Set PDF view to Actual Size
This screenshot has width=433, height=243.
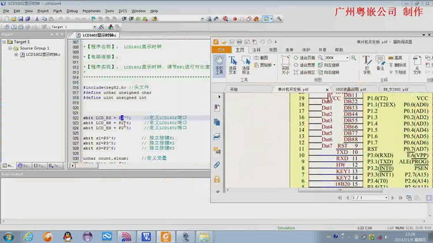pyautogui.click(x=285, y=65)
